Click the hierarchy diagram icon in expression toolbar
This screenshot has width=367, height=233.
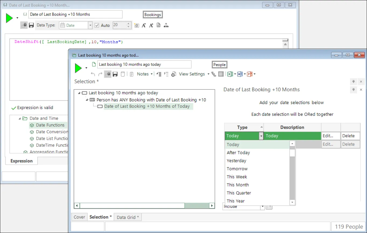pyautogui.click(x=166, y=25)
